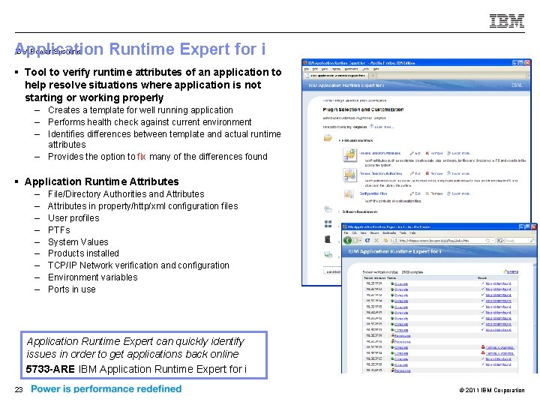Open the Configuration Files link
540x405 pixels.
point(373,193)
